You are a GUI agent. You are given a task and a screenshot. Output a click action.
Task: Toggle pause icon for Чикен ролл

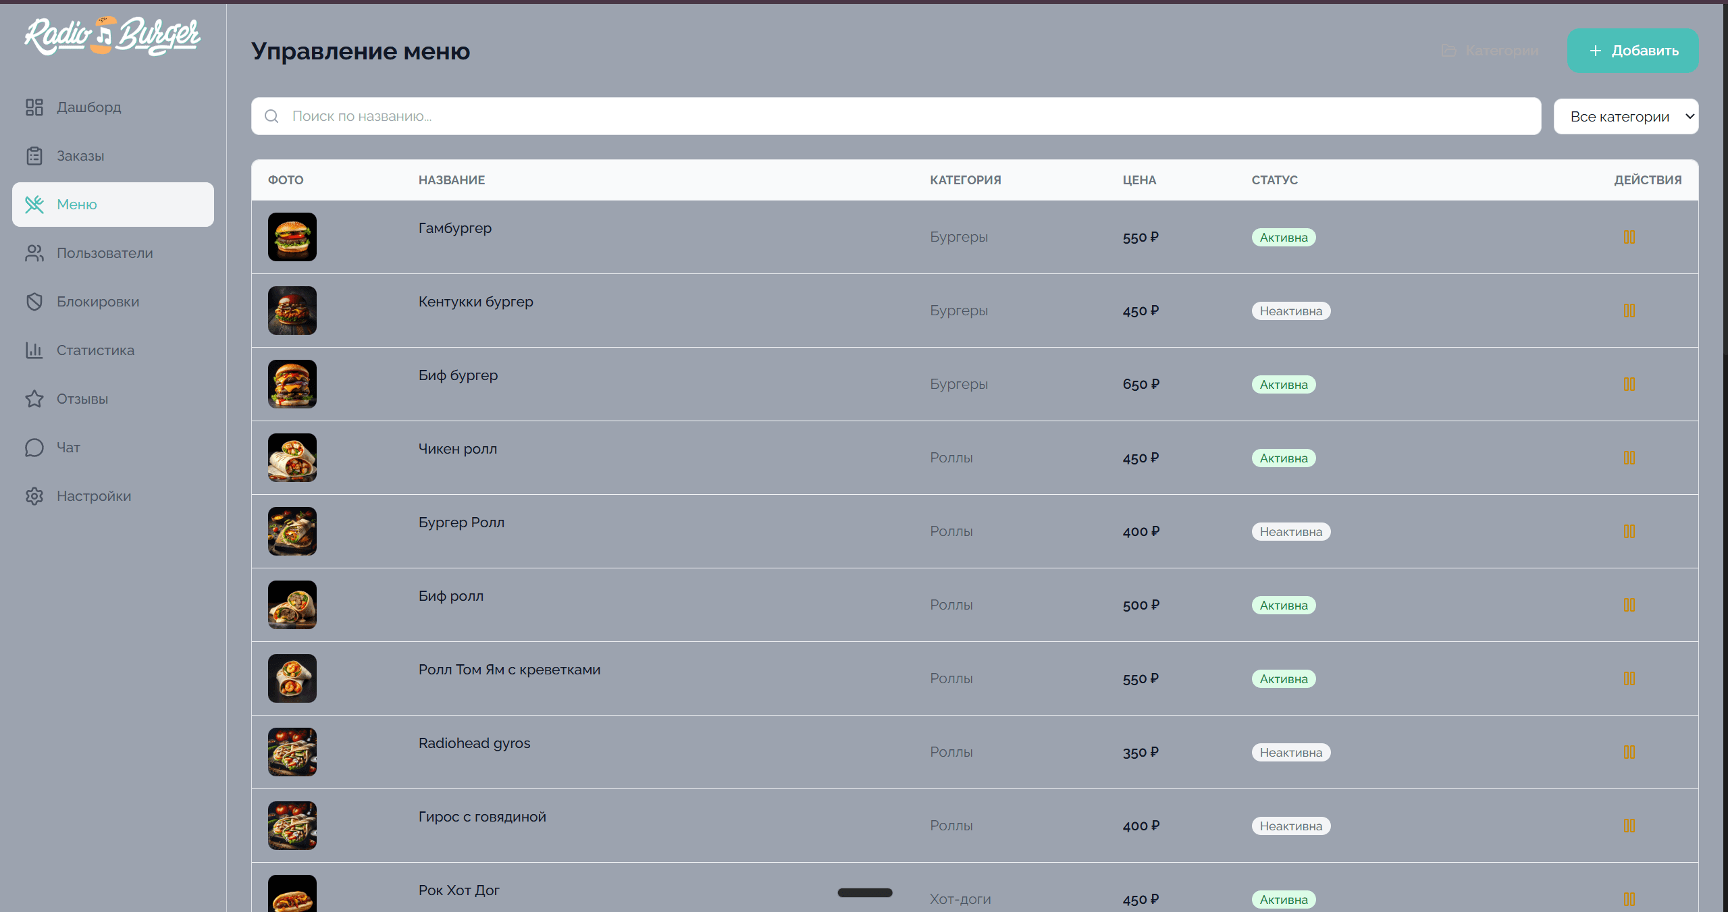pyautogui.click(x=1629, y=458)
